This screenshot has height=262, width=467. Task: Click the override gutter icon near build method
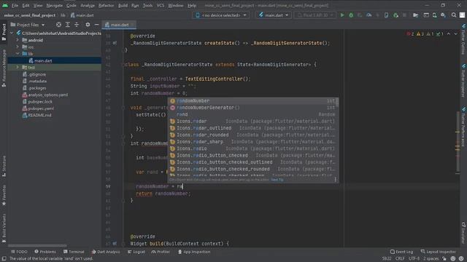115,244
